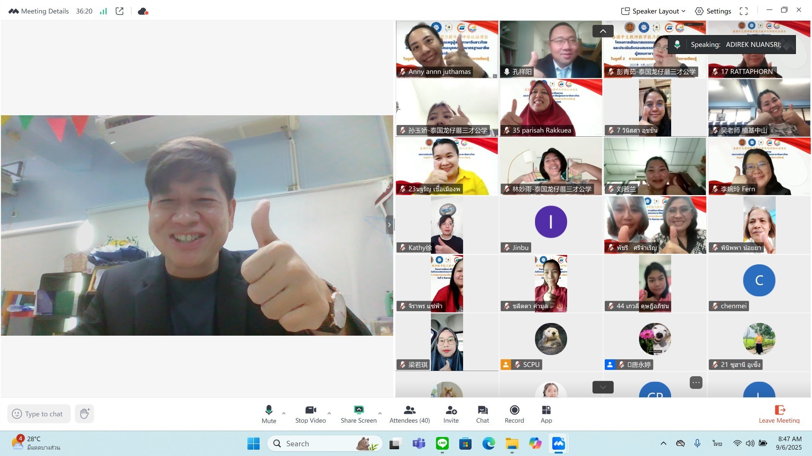Open the Settings menu

point(713,11)
